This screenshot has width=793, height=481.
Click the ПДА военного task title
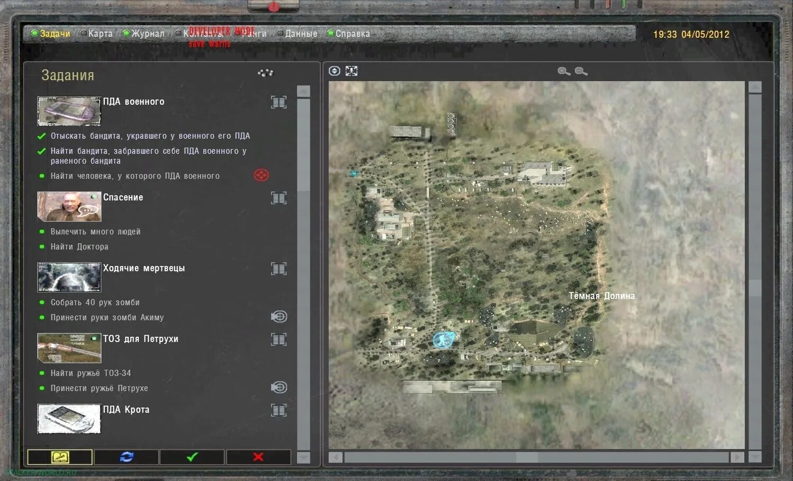click(133, 101)
